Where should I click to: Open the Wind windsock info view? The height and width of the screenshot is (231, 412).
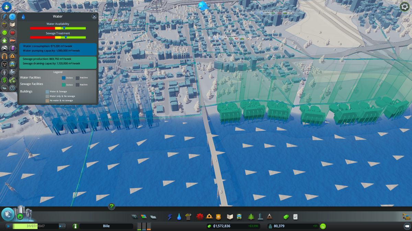13,40
